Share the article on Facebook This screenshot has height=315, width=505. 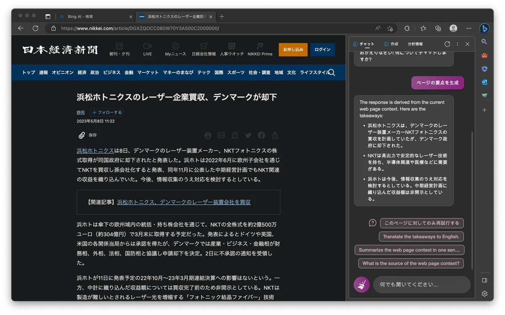(x=261, y=135)
